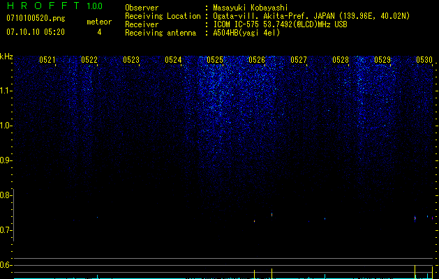
Task: Click the Receiving Location value with Ogata-vill. Akita-Pref.
Action: point(311,16)
